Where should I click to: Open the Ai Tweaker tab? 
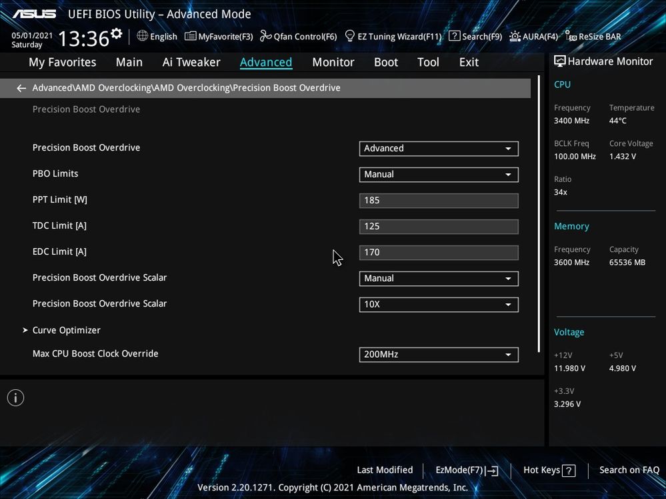coord(191,62)
